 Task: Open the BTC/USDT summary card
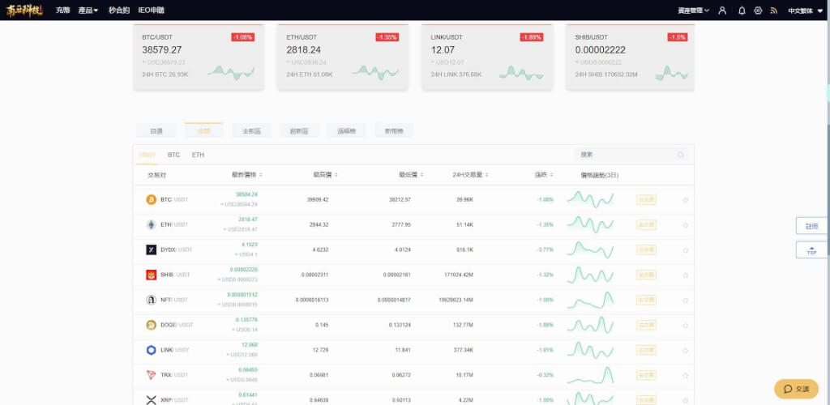click(x=198, y=57)
